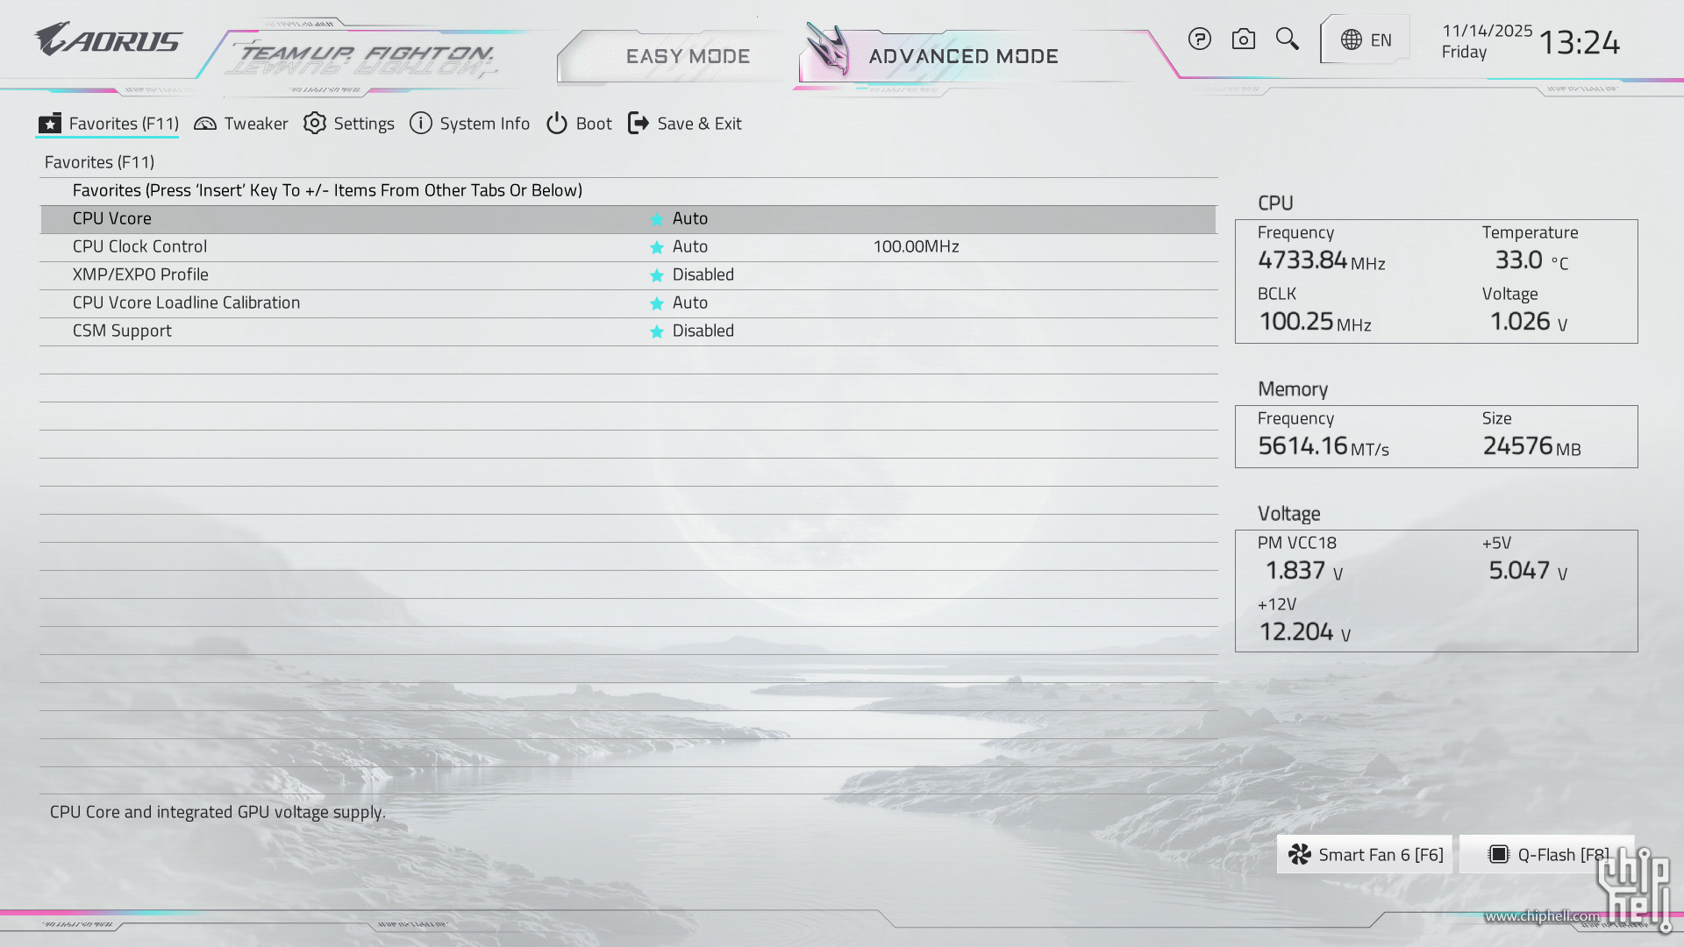Open XMP/EXPO Profile Disabled value dropdown

[x=703, y=275]
